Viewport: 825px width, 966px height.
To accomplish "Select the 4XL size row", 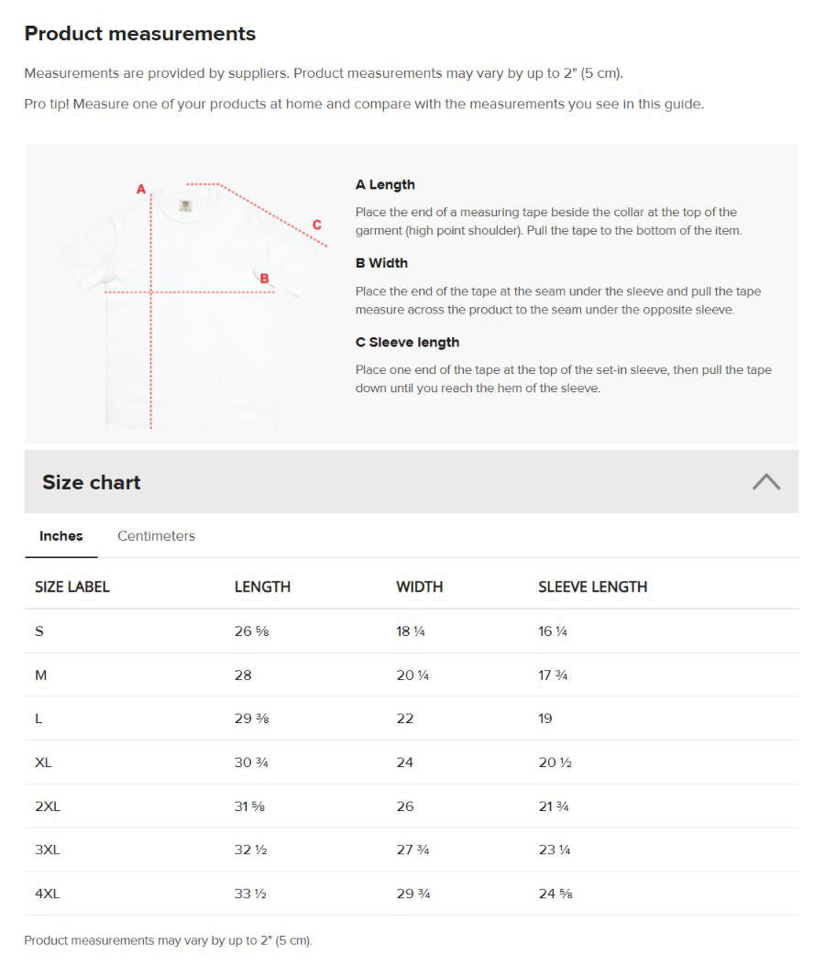I will coord(412,894).
